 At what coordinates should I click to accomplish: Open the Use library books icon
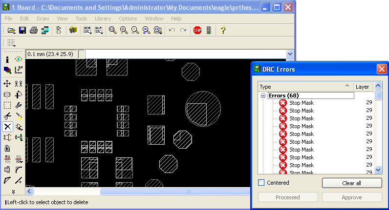point(73,30)
